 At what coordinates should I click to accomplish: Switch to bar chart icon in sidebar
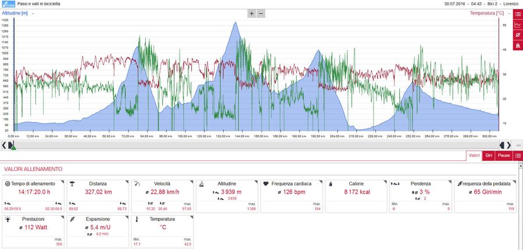point(518,45)
